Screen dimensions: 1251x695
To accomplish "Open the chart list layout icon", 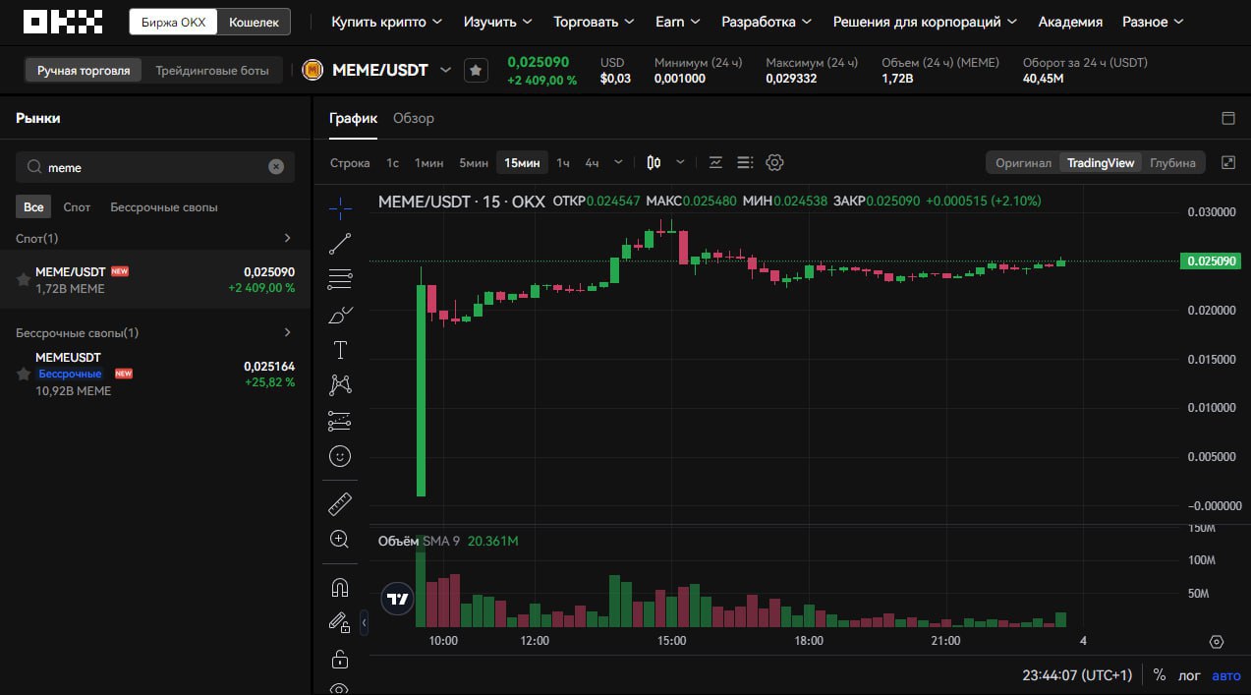I will click(x=745, y=163).
